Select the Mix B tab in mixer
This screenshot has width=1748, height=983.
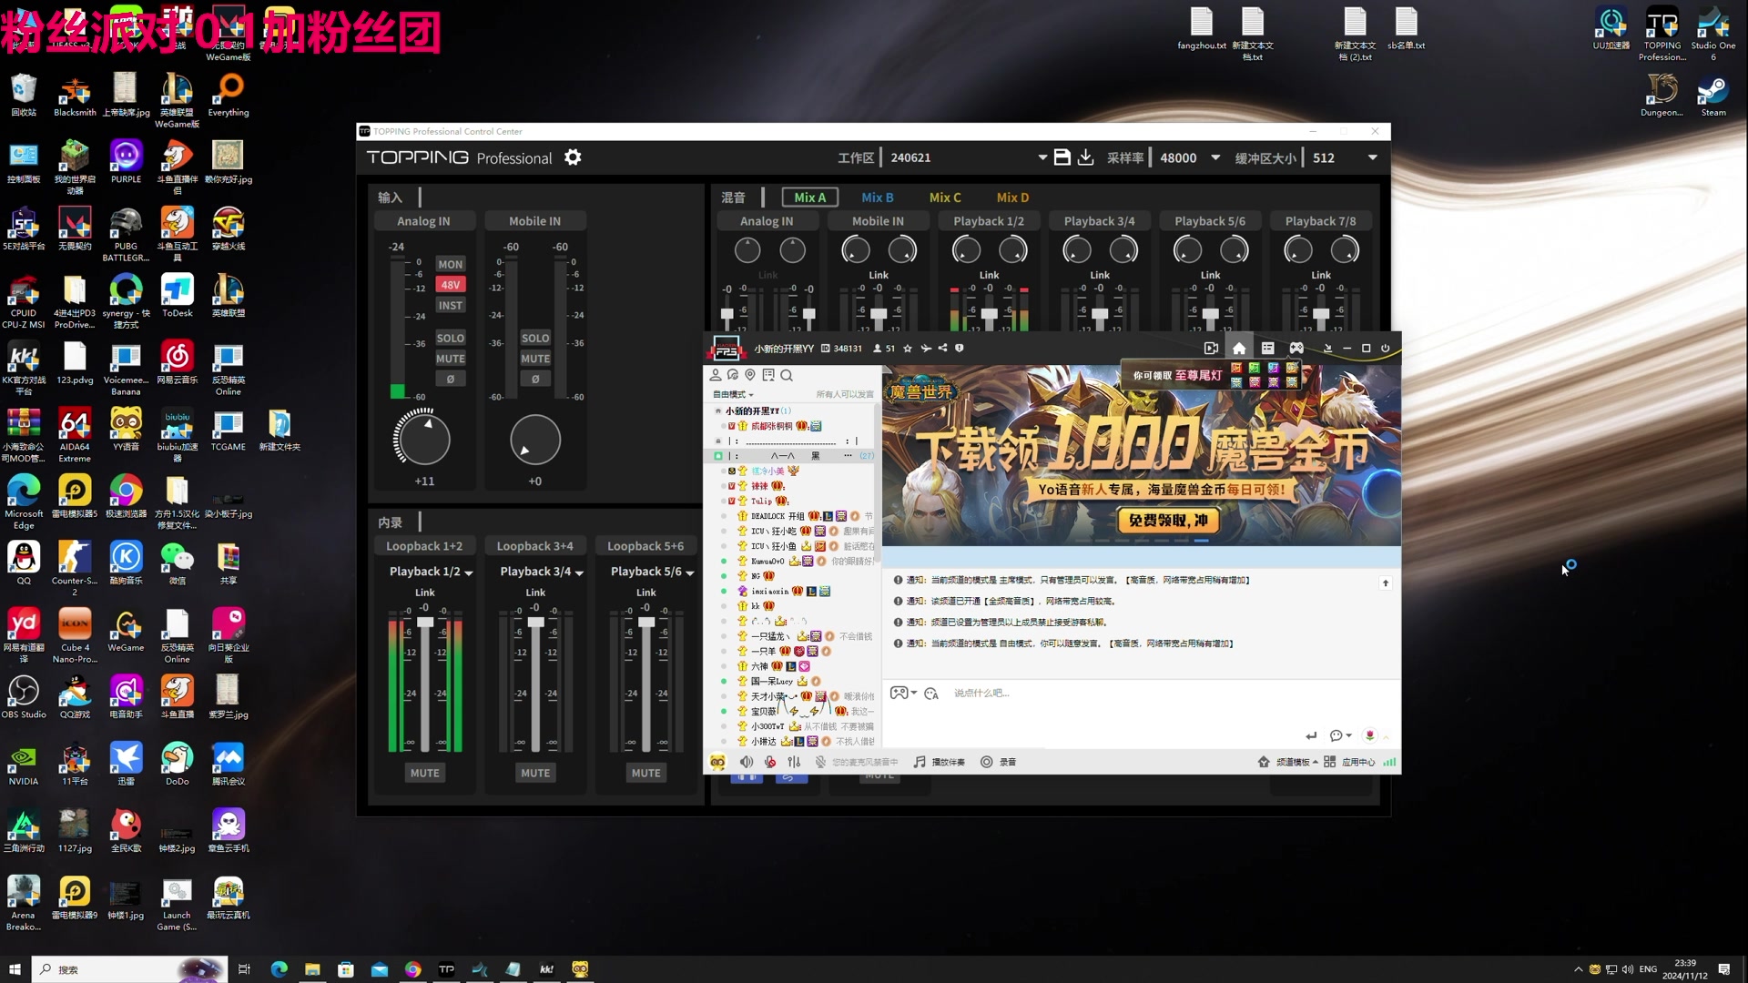tap(878, 197)
